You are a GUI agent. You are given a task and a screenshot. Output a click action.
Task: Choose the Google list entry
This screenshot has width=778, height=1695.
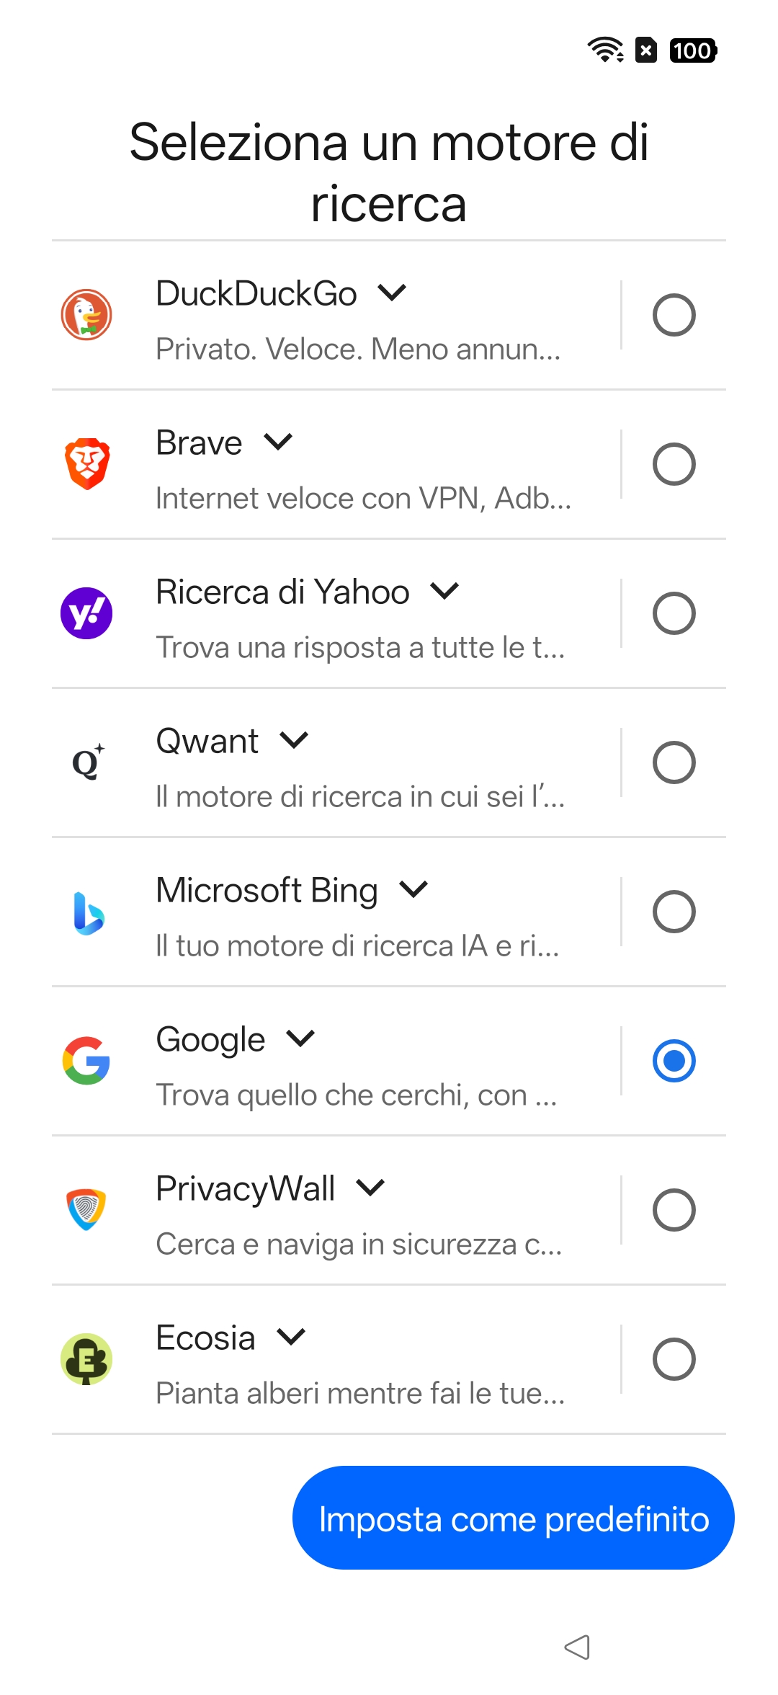[x=359, y=1062]
